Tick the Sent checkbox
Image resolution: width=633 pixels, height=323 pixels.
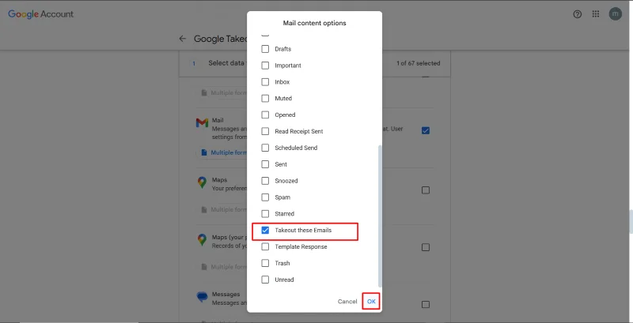tap(265, 164)
